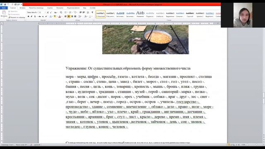Click the Decrease Indent icon
This screenshot has height=149, width=265.
(x=80, y=12)
